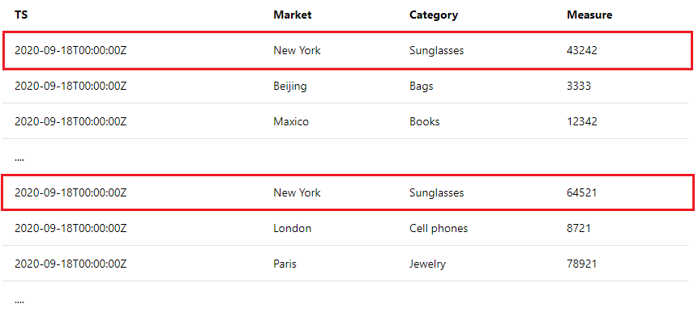Click the timestamp in the Paris row
This screenshot has height=321, width=698.
coord(71,264)
